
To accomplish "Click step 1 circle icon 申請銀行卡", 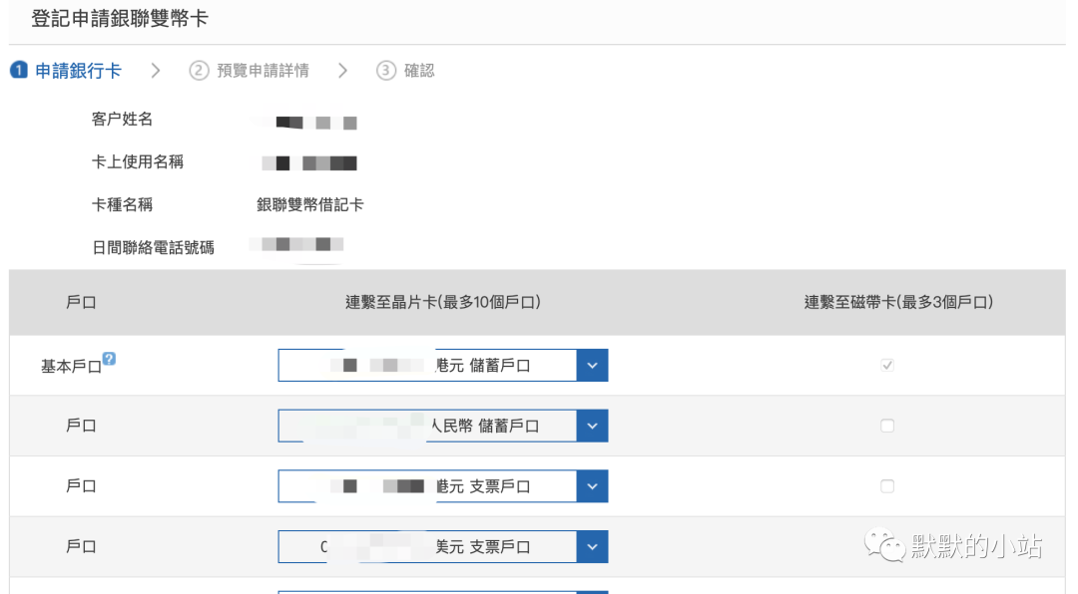I will [x=19, y=70].
